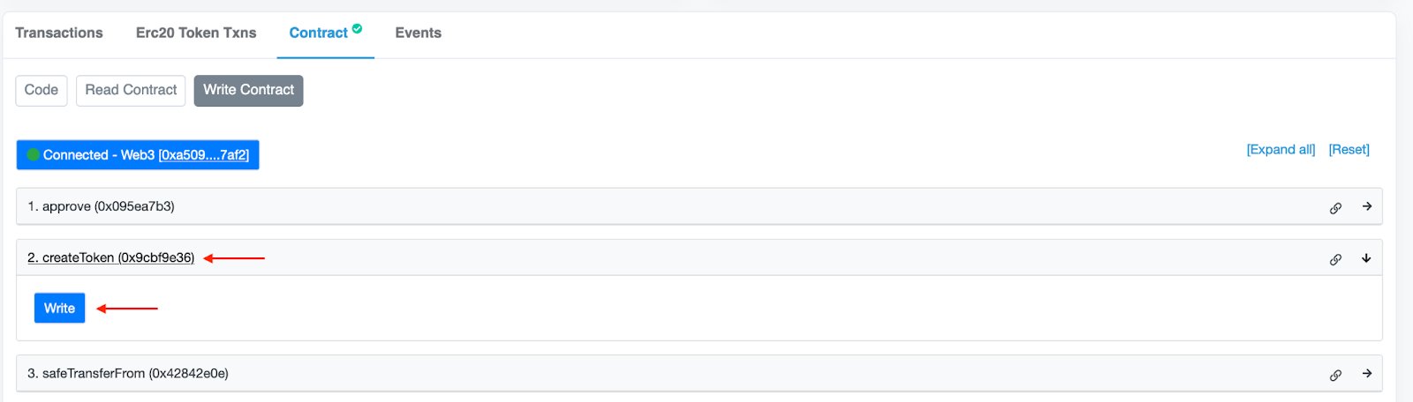Show the contract Code view
This screenshot has width=1413, height=402.
pos(42,90)
